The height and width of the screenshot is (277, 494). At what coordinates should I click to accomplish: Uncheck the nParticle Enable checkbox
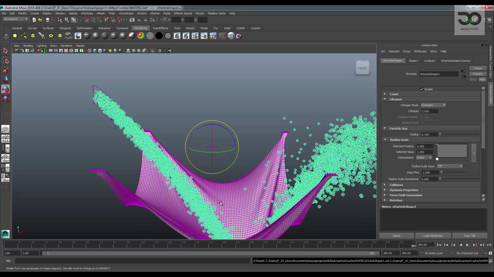point(422,89)
